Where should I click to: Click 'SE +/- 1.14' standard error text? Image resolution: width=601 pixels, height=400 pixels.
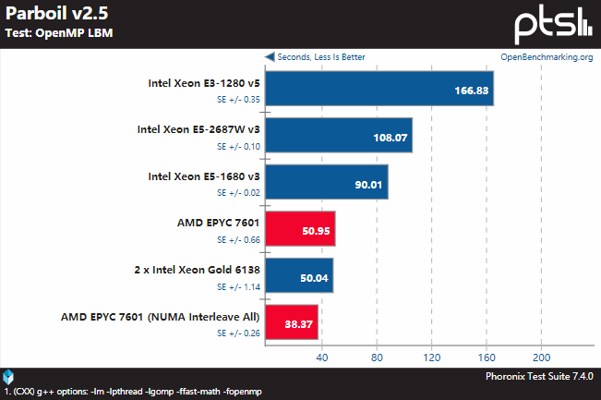coord(238,287)
